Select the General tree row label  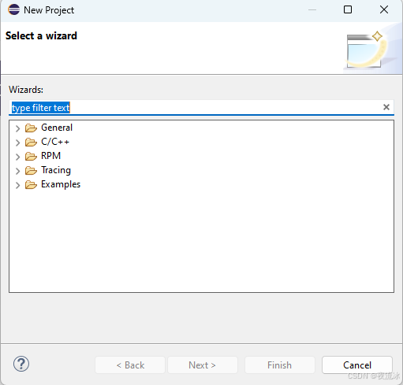click(57, 128)
